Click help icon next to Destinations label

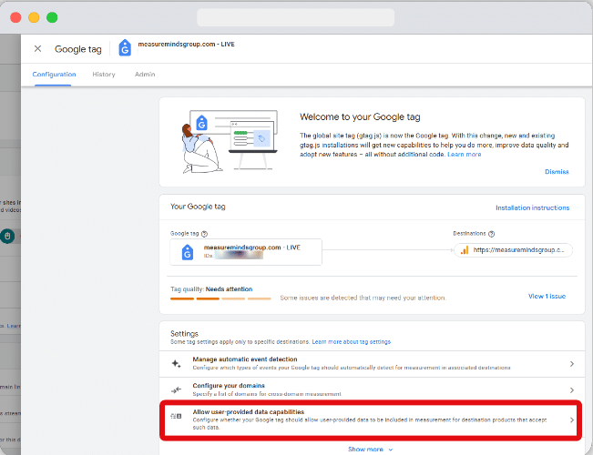coord(491,234)
